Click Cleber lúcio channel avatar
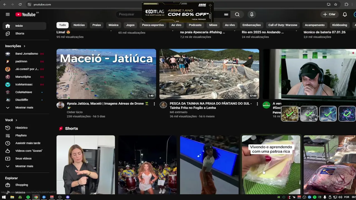 pyautogui.click(x=60, y=105)
